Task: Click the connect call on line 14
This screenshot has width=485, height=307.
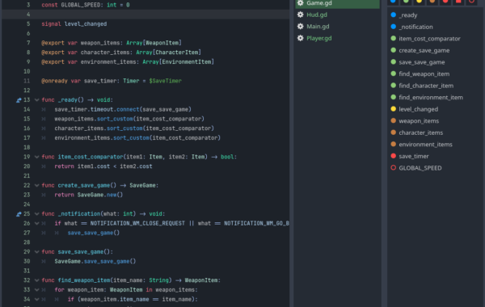Action: (128, 109)
